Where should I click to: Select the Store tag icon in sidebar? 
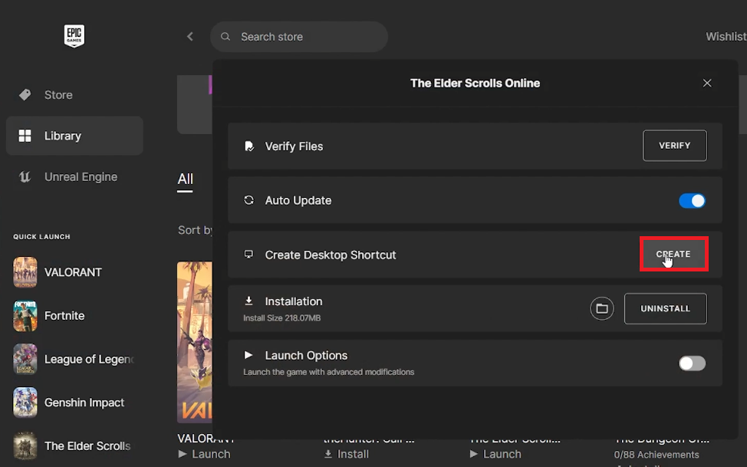26,95
